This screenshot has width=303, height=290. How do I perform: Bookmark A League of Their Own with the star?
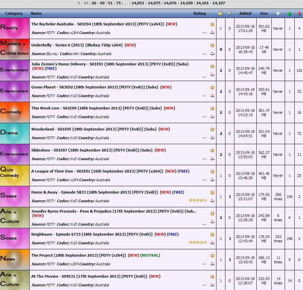[212, 171]
